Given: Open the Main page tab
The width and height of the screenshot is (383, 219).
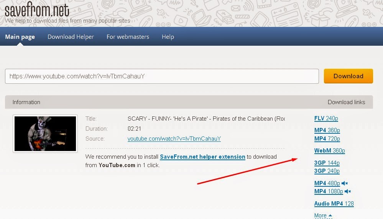Looking at the screenshot, I should pyautogui.click(x=20, y=37).
